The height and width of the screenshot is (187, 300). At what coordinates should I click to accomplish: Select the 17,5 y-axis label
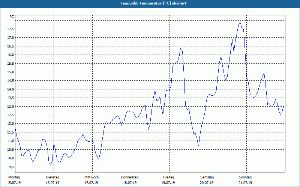pos(10,29)
